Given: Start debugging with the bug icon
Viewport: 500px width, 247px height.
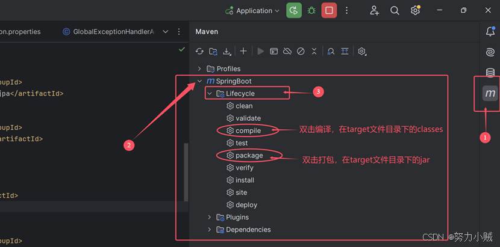Looking at the screenshot, I should click(311, 10).
